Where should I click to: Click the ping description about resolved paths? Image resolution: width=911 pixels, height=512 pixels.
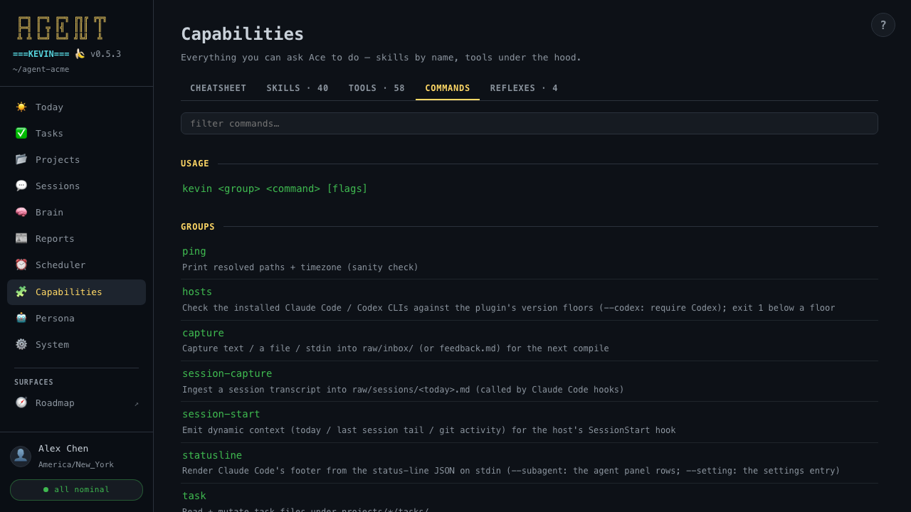point(300,267)
